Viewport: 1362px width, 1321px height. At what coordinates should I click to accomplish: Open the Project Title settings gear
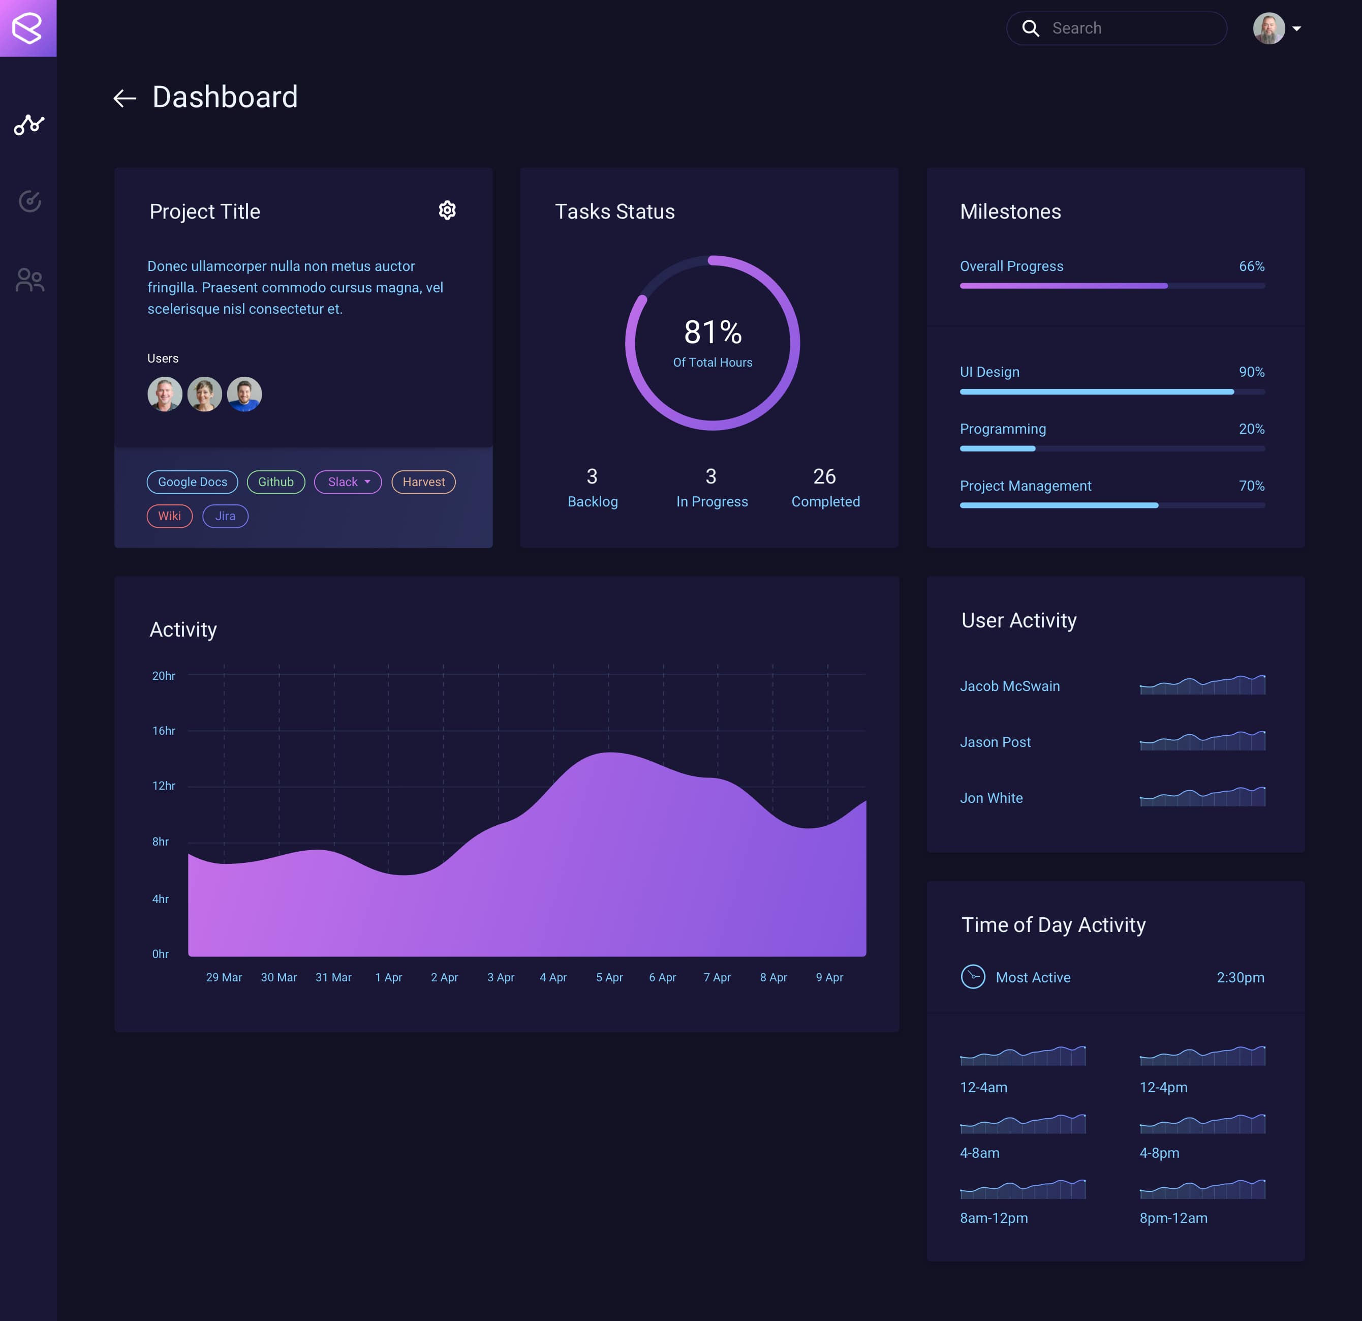coord(448,210)
